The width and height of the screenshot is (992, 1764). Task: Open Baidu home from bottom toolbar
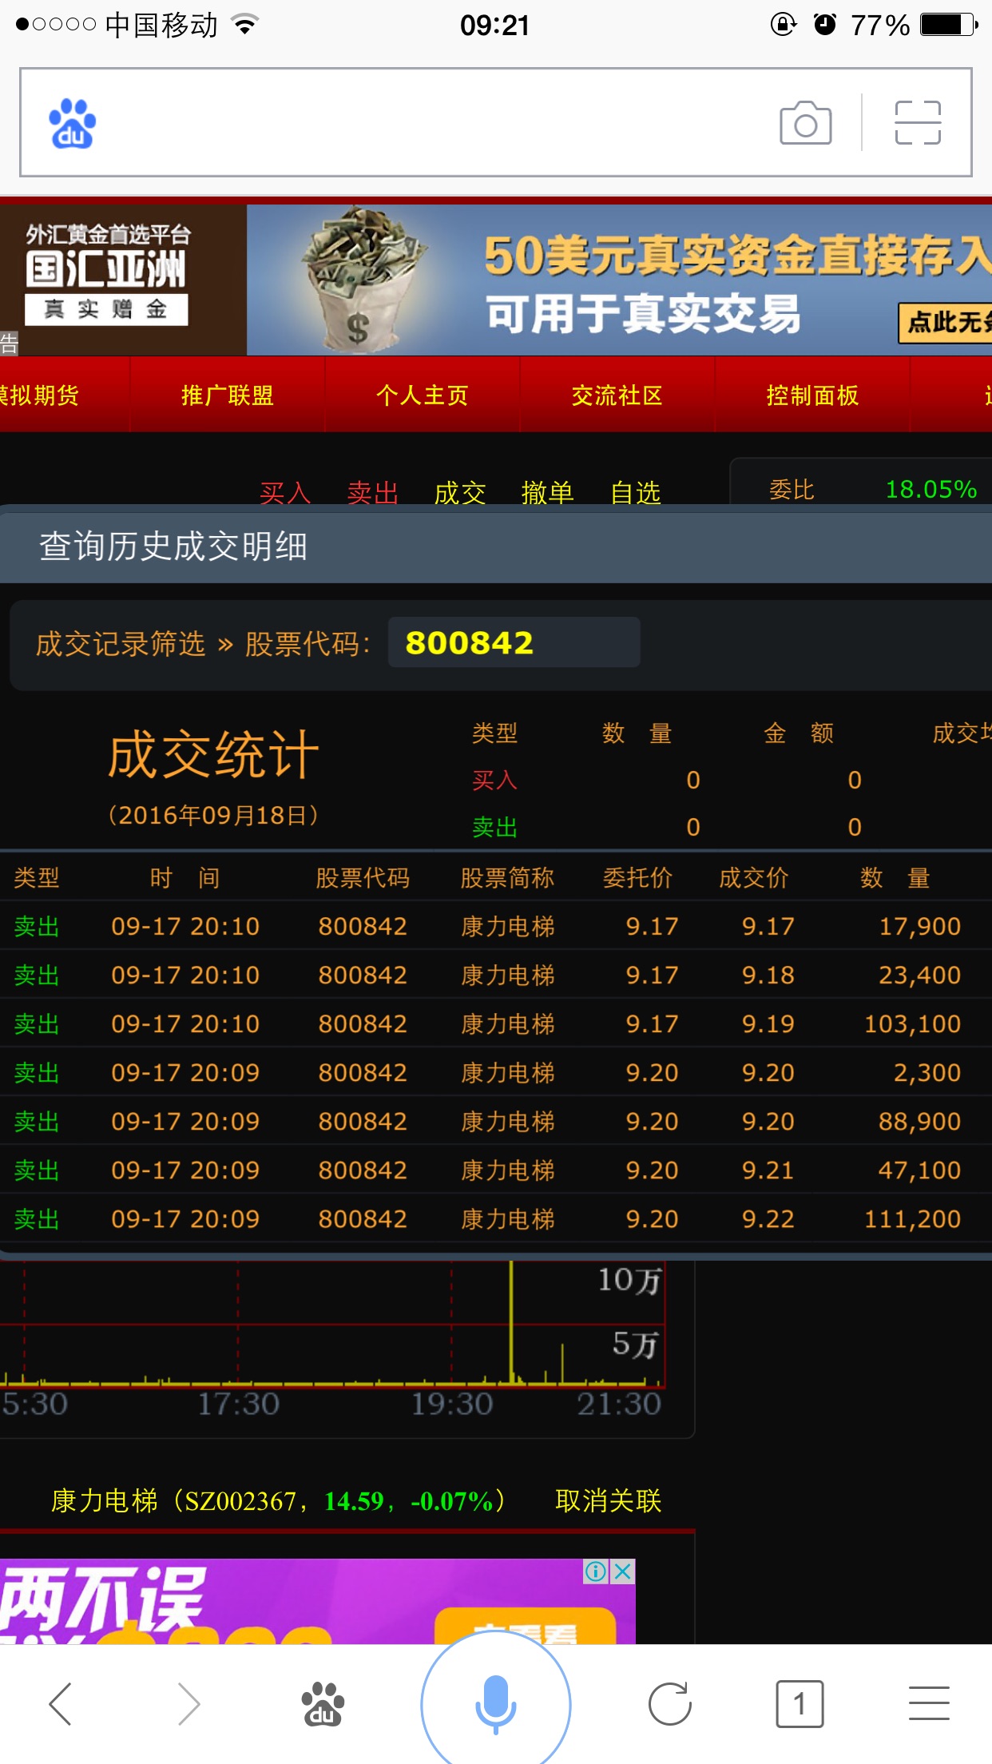tap(322, 1704)
